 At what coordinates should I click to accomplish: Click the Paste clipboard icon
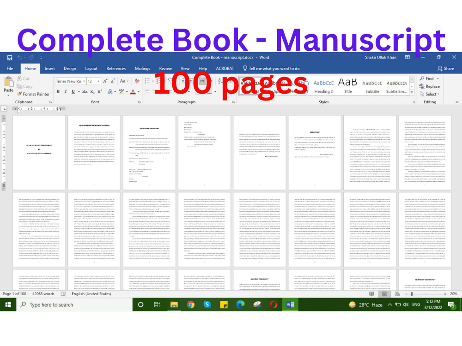coord(8,82)
